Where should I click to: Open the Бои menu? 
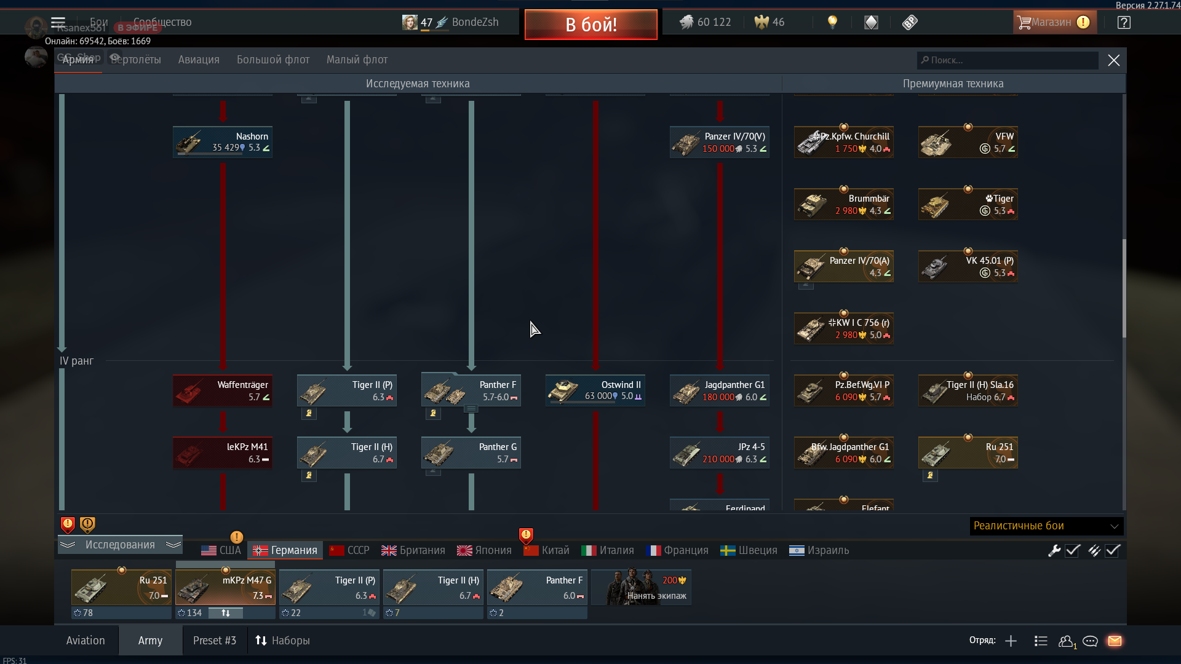coord(98,22)
